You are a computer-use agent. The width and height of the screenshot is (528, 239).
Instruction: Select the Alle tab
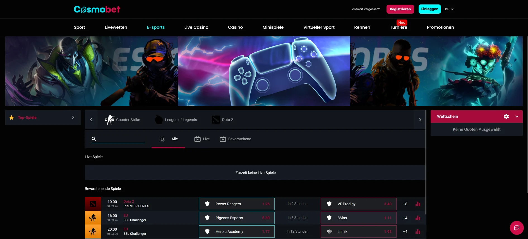point(168,139)
